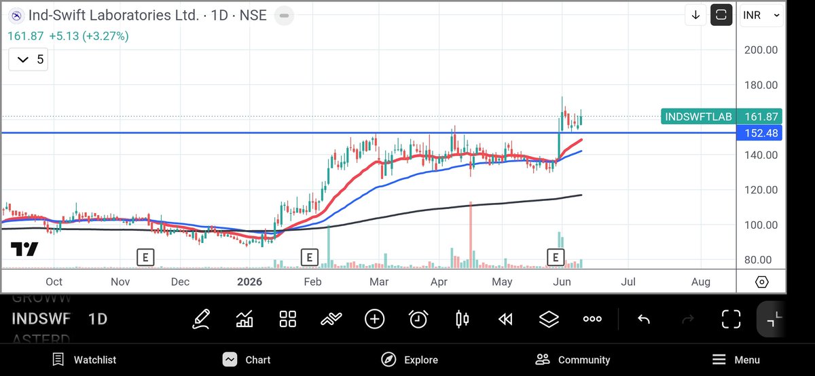This screenshot has width=815, height=376.
Task: Open the more options three-dot icon
Action: 592,319
